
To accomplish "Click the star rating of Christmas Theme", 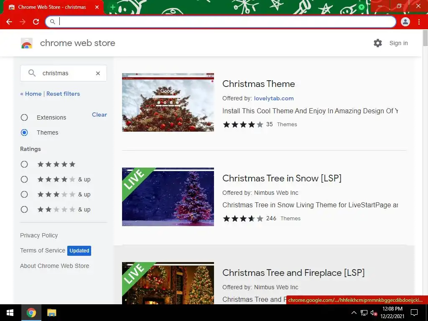I will tap(243, 125).
